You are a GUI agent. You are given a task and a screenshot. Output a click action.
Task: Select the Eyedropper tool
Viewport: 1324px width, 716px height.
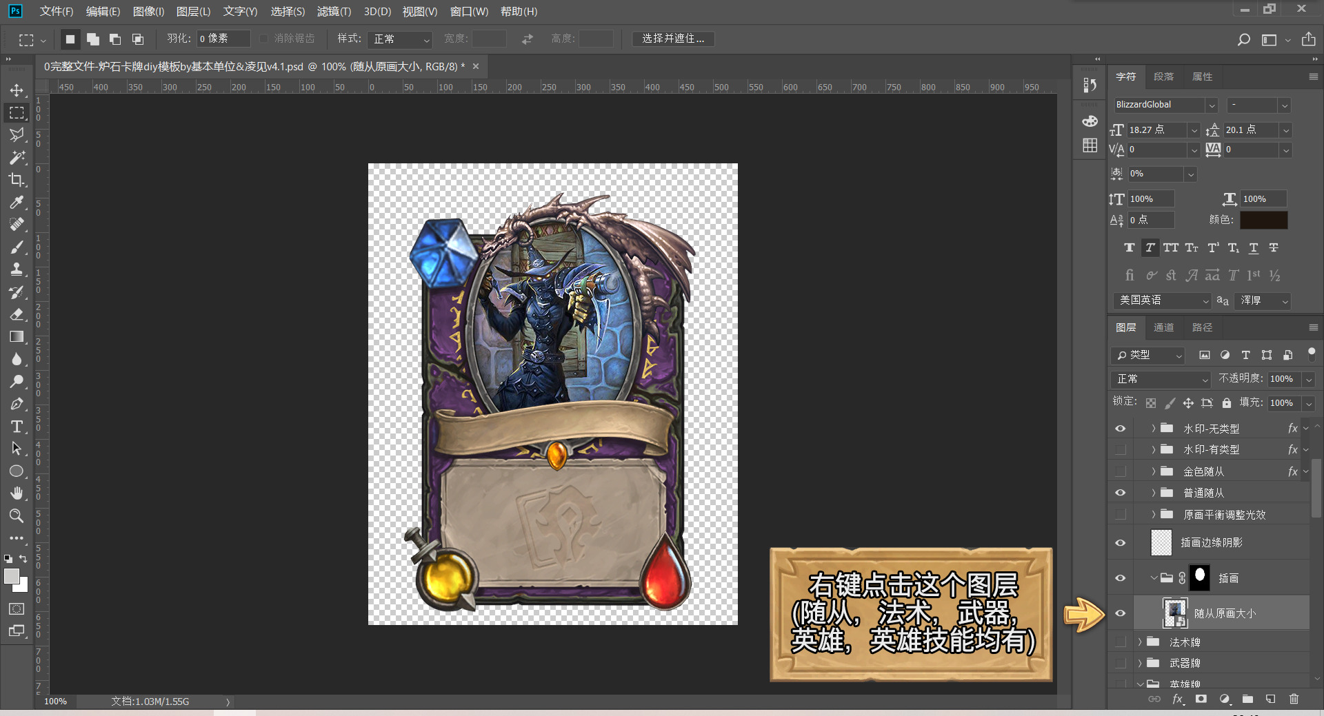(x=17, y=202)
